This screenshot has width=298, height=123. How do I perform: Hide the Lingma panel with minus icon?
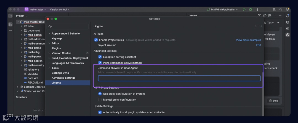point(280,16)
